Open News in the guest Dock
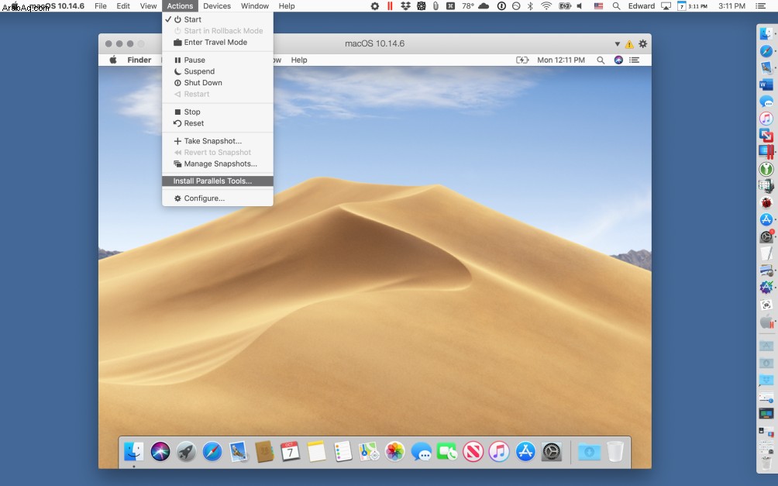This screenshot has width=778, height=486. pyautogui.click(x=473, y=452)
